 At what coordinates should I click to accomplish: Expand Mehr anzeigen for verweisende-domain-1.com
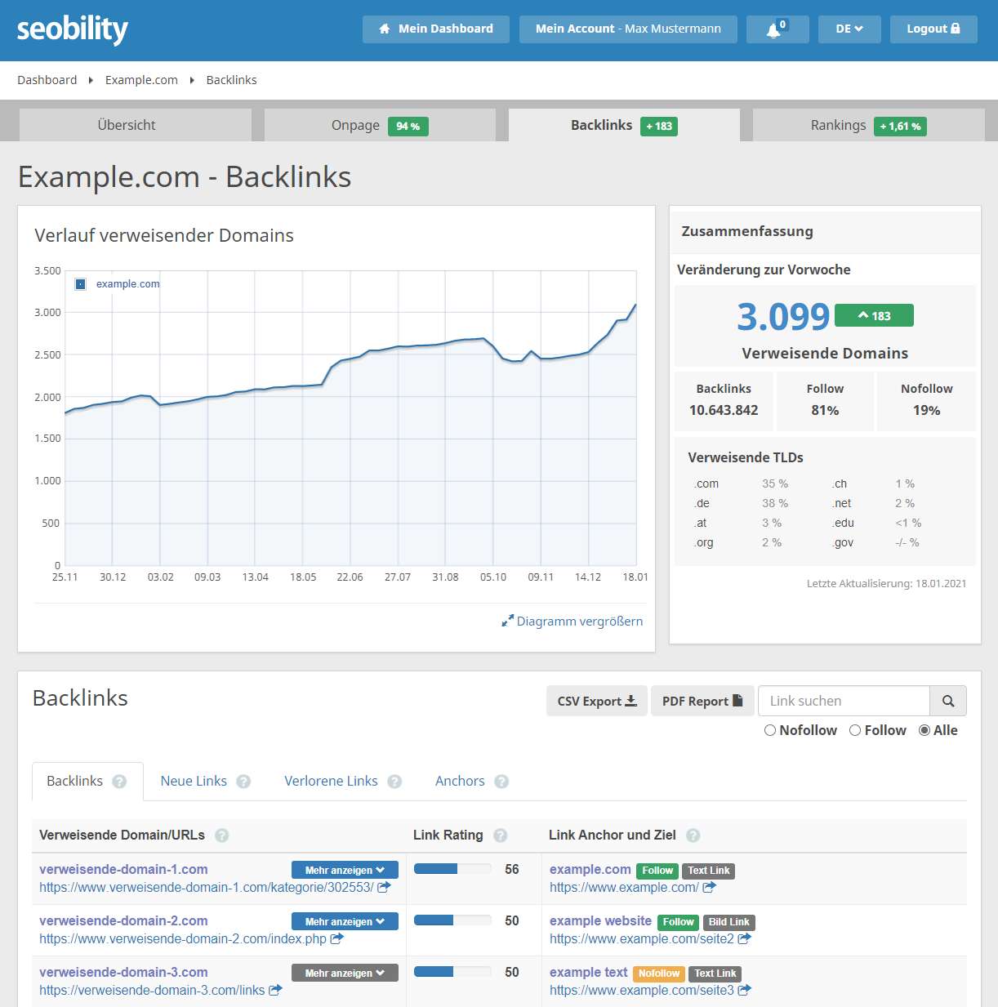pyautogui.click(x=344, y=869)
